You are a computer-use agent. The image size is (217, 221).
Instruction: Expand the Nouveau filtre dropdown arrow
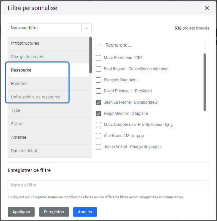(x=87, y=28)
